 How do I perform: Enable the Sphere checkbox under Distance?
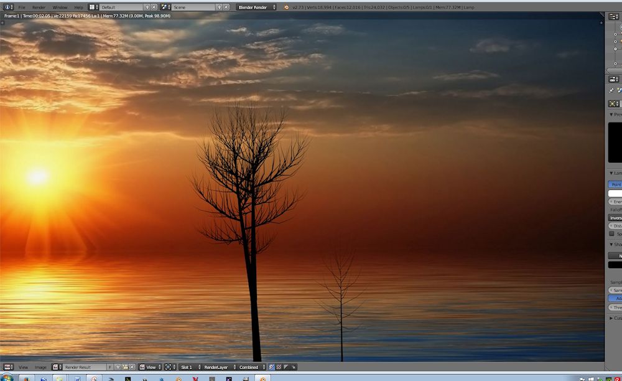(611, 233)
